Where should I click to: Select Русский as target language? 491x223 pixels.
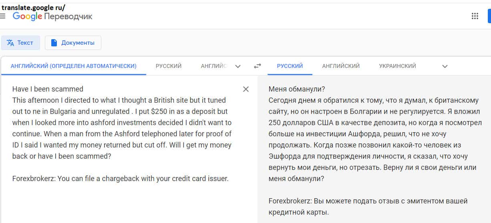(290, 66)
